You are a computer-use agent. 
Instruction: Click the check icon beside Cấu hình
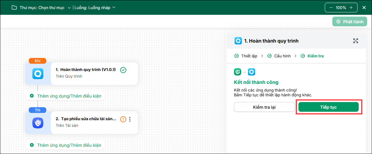coord(269,56)
